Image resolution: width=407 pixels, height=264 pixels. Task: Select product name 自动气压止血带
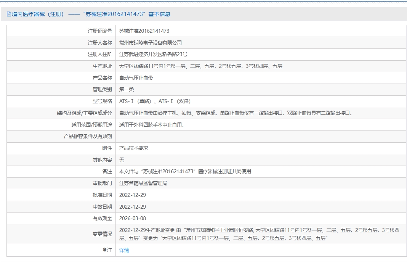click(x=136, y=78)
